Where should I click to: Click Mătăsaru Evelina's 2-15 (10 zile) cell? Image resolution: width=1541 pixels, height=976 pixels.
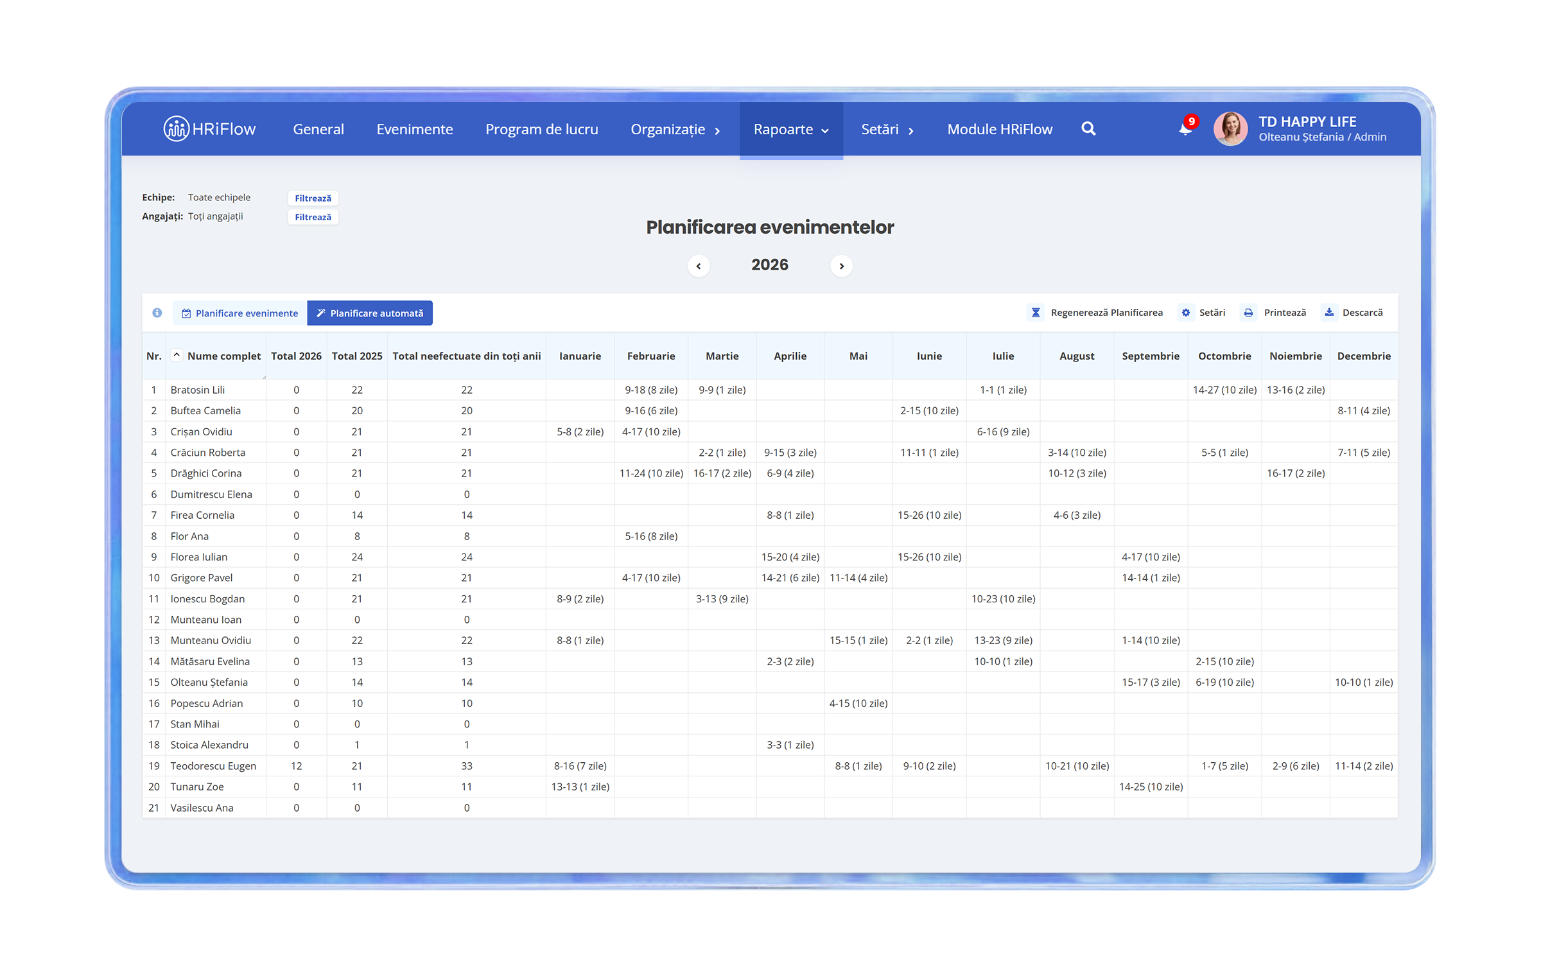[1224, 661]
